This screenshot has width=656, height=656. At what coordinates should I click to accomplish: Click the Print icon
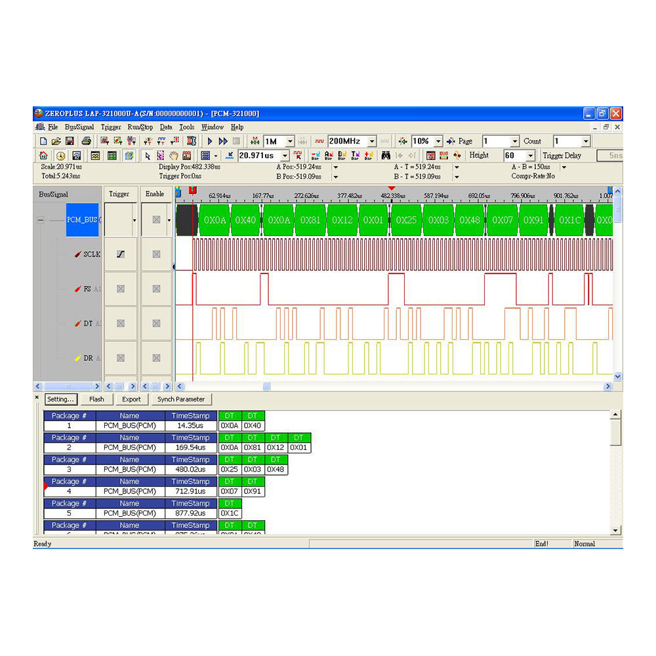point(86,140)
